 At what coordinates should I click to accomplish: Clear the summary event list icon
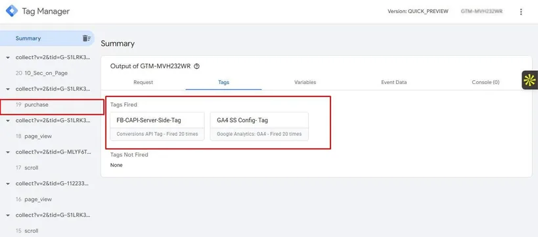(x=86, y=39)
